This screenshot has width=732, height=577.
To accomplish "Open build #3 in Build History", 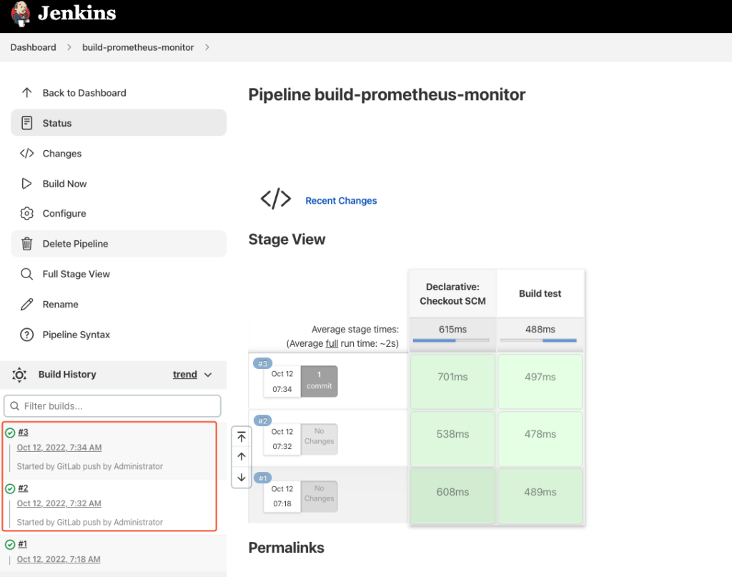I will tap(23, 433).
